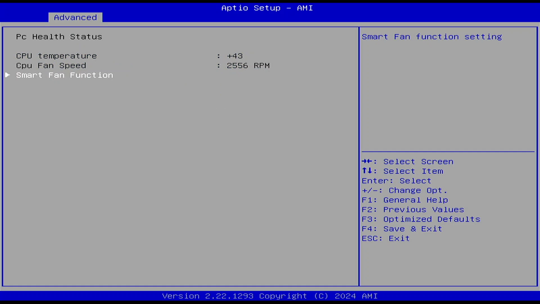
Task: Click the Select Item key hint
Action: 402,171
